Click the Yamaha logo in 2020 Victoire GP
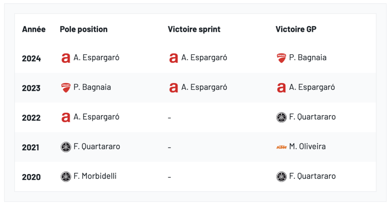 point(281,176)
